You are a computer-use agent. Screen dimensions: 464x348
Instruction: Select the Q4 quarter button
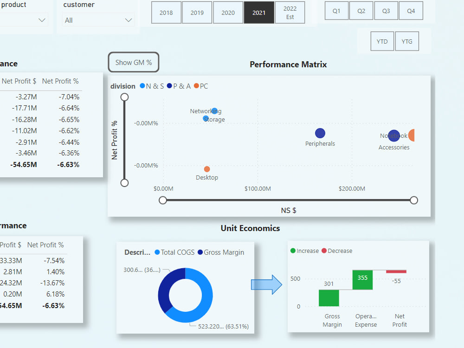[x=411, y=10]
